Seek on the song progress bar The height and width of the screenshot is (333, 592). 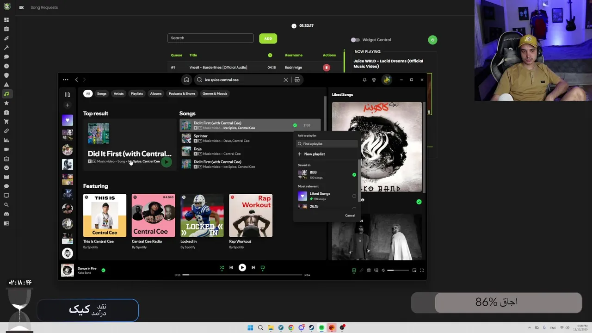tap(242, 275)
